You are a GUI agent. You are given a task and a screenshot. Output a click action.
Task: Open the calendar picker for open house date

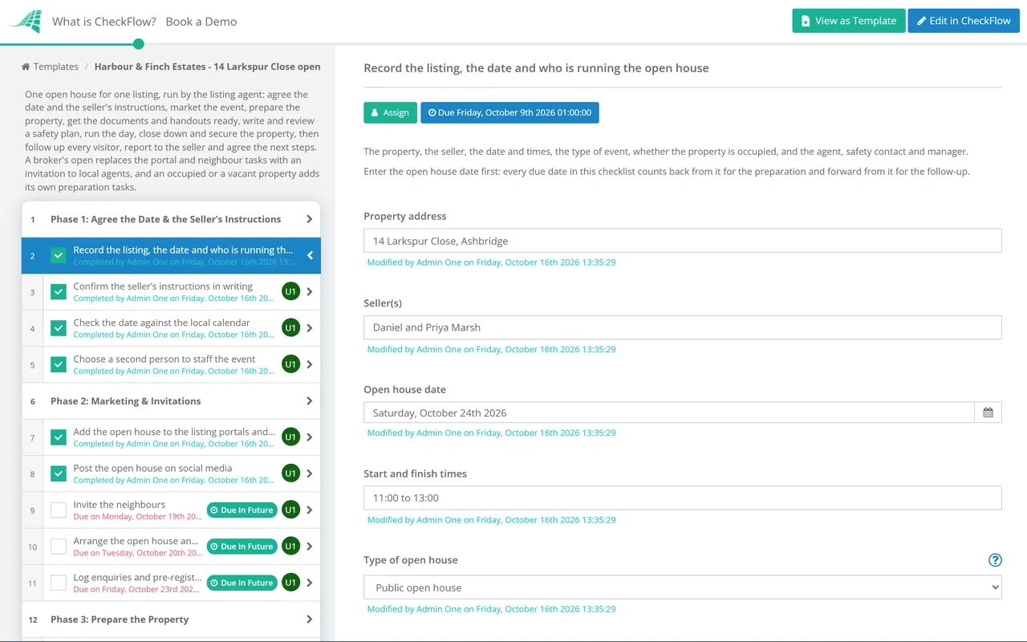988,412
